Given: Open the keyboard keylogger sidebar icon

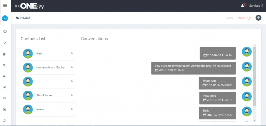Looking at the screenshot, I should (4, 98).
